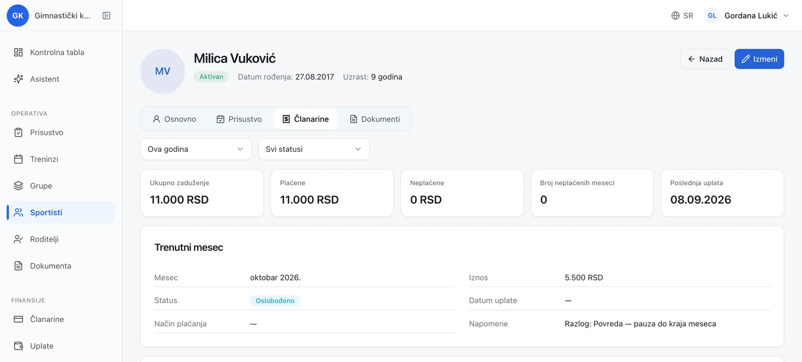Switch to the Prisustvo tab
Screen dimensions: 802x362
point(239,119)
